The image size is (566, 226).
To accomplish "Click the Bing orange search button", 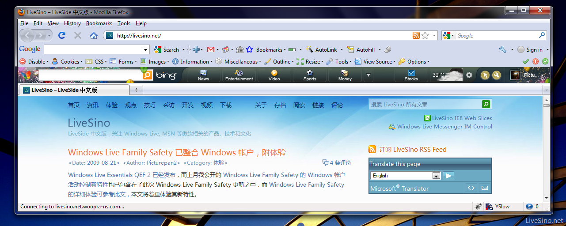I will (148, 75).
